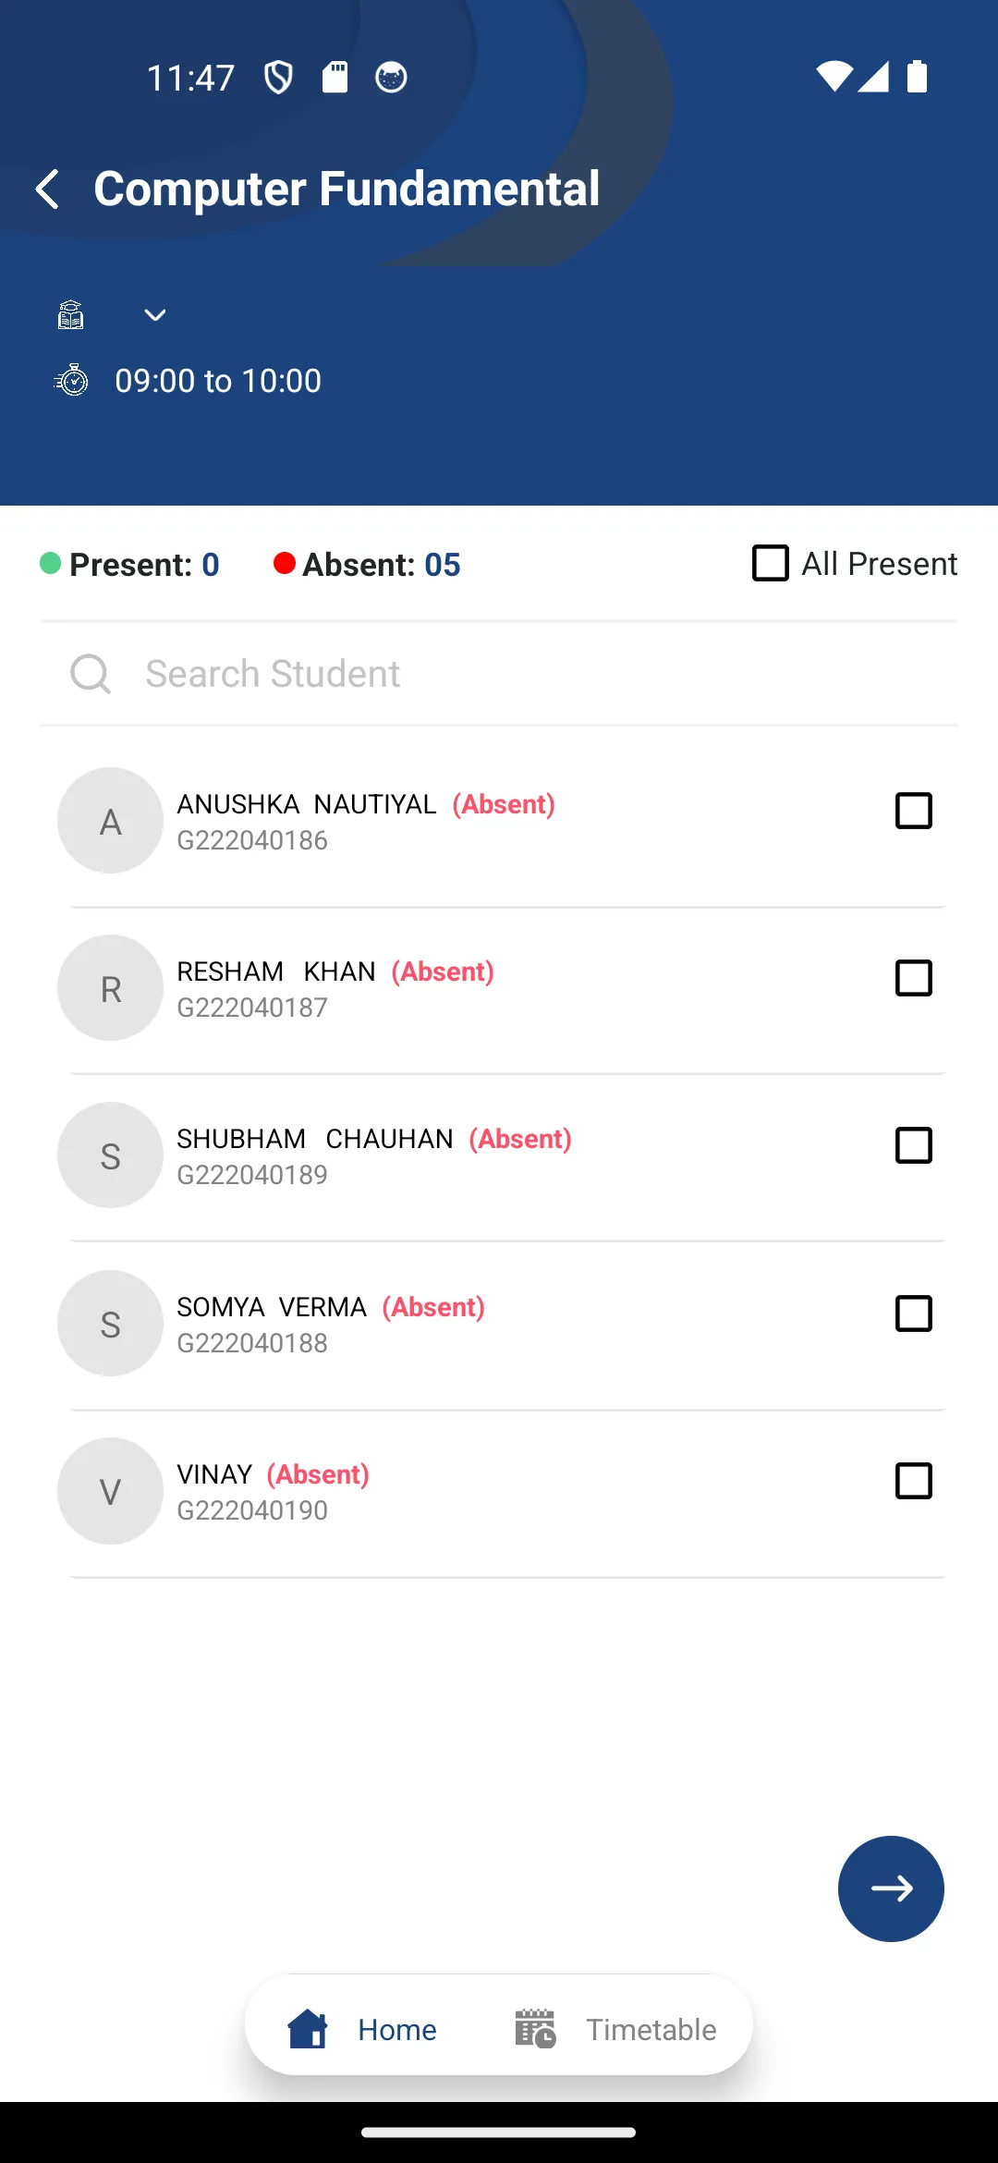Switch to the Timetable tab
This screenshot has height=2163, width=998.
[x=615, y=2029]
